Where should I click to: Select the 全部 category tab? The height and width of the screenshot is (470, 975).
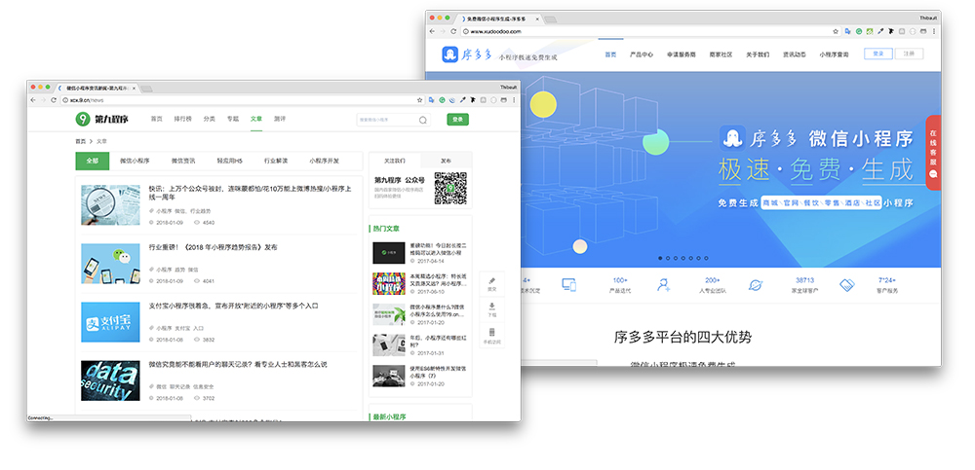pyautogui.click(x=93, y=161)
